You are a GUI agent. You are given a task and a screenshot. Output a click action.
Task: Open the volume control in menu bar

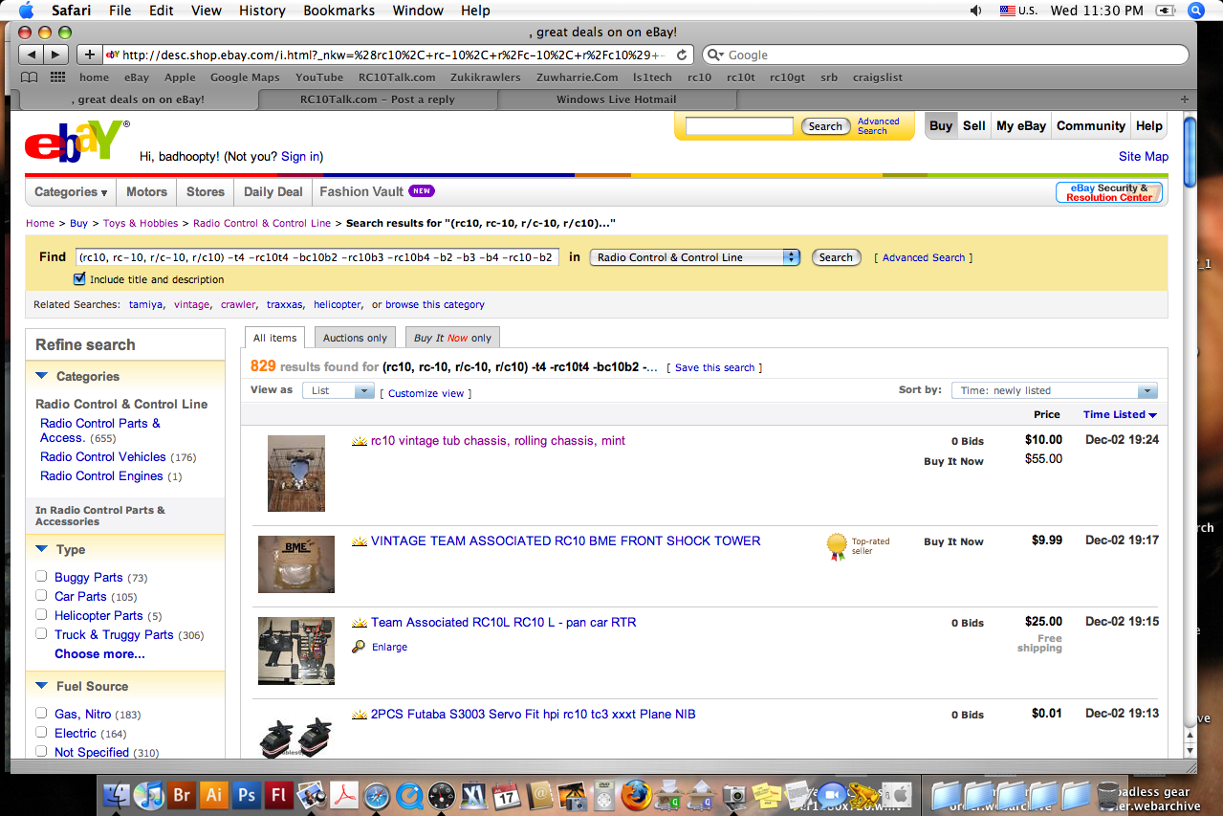click(975, 11)
